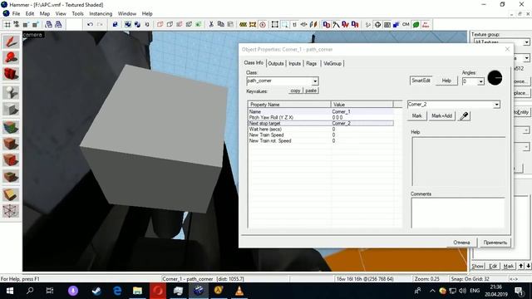Click the Mark+Add button

tap(441, 116)
